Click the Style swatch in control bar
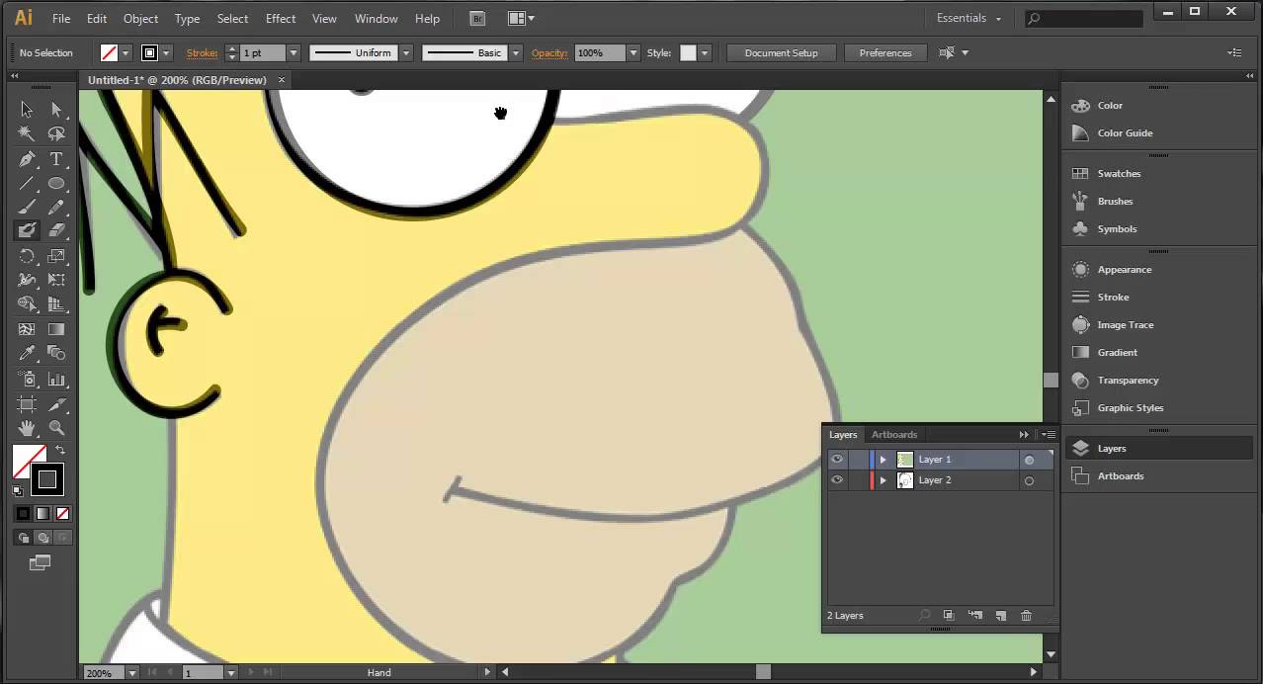The image size is (1263, 684). (x=688, y=52)
